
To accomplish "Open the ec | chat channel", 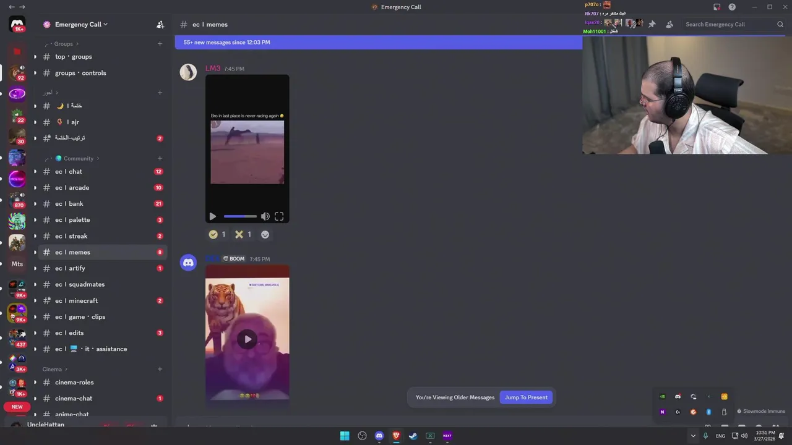I will tap(103, 171).
